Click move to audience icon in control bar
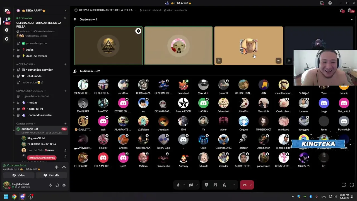Screen dimensions: 357x201 pos(224,185)
